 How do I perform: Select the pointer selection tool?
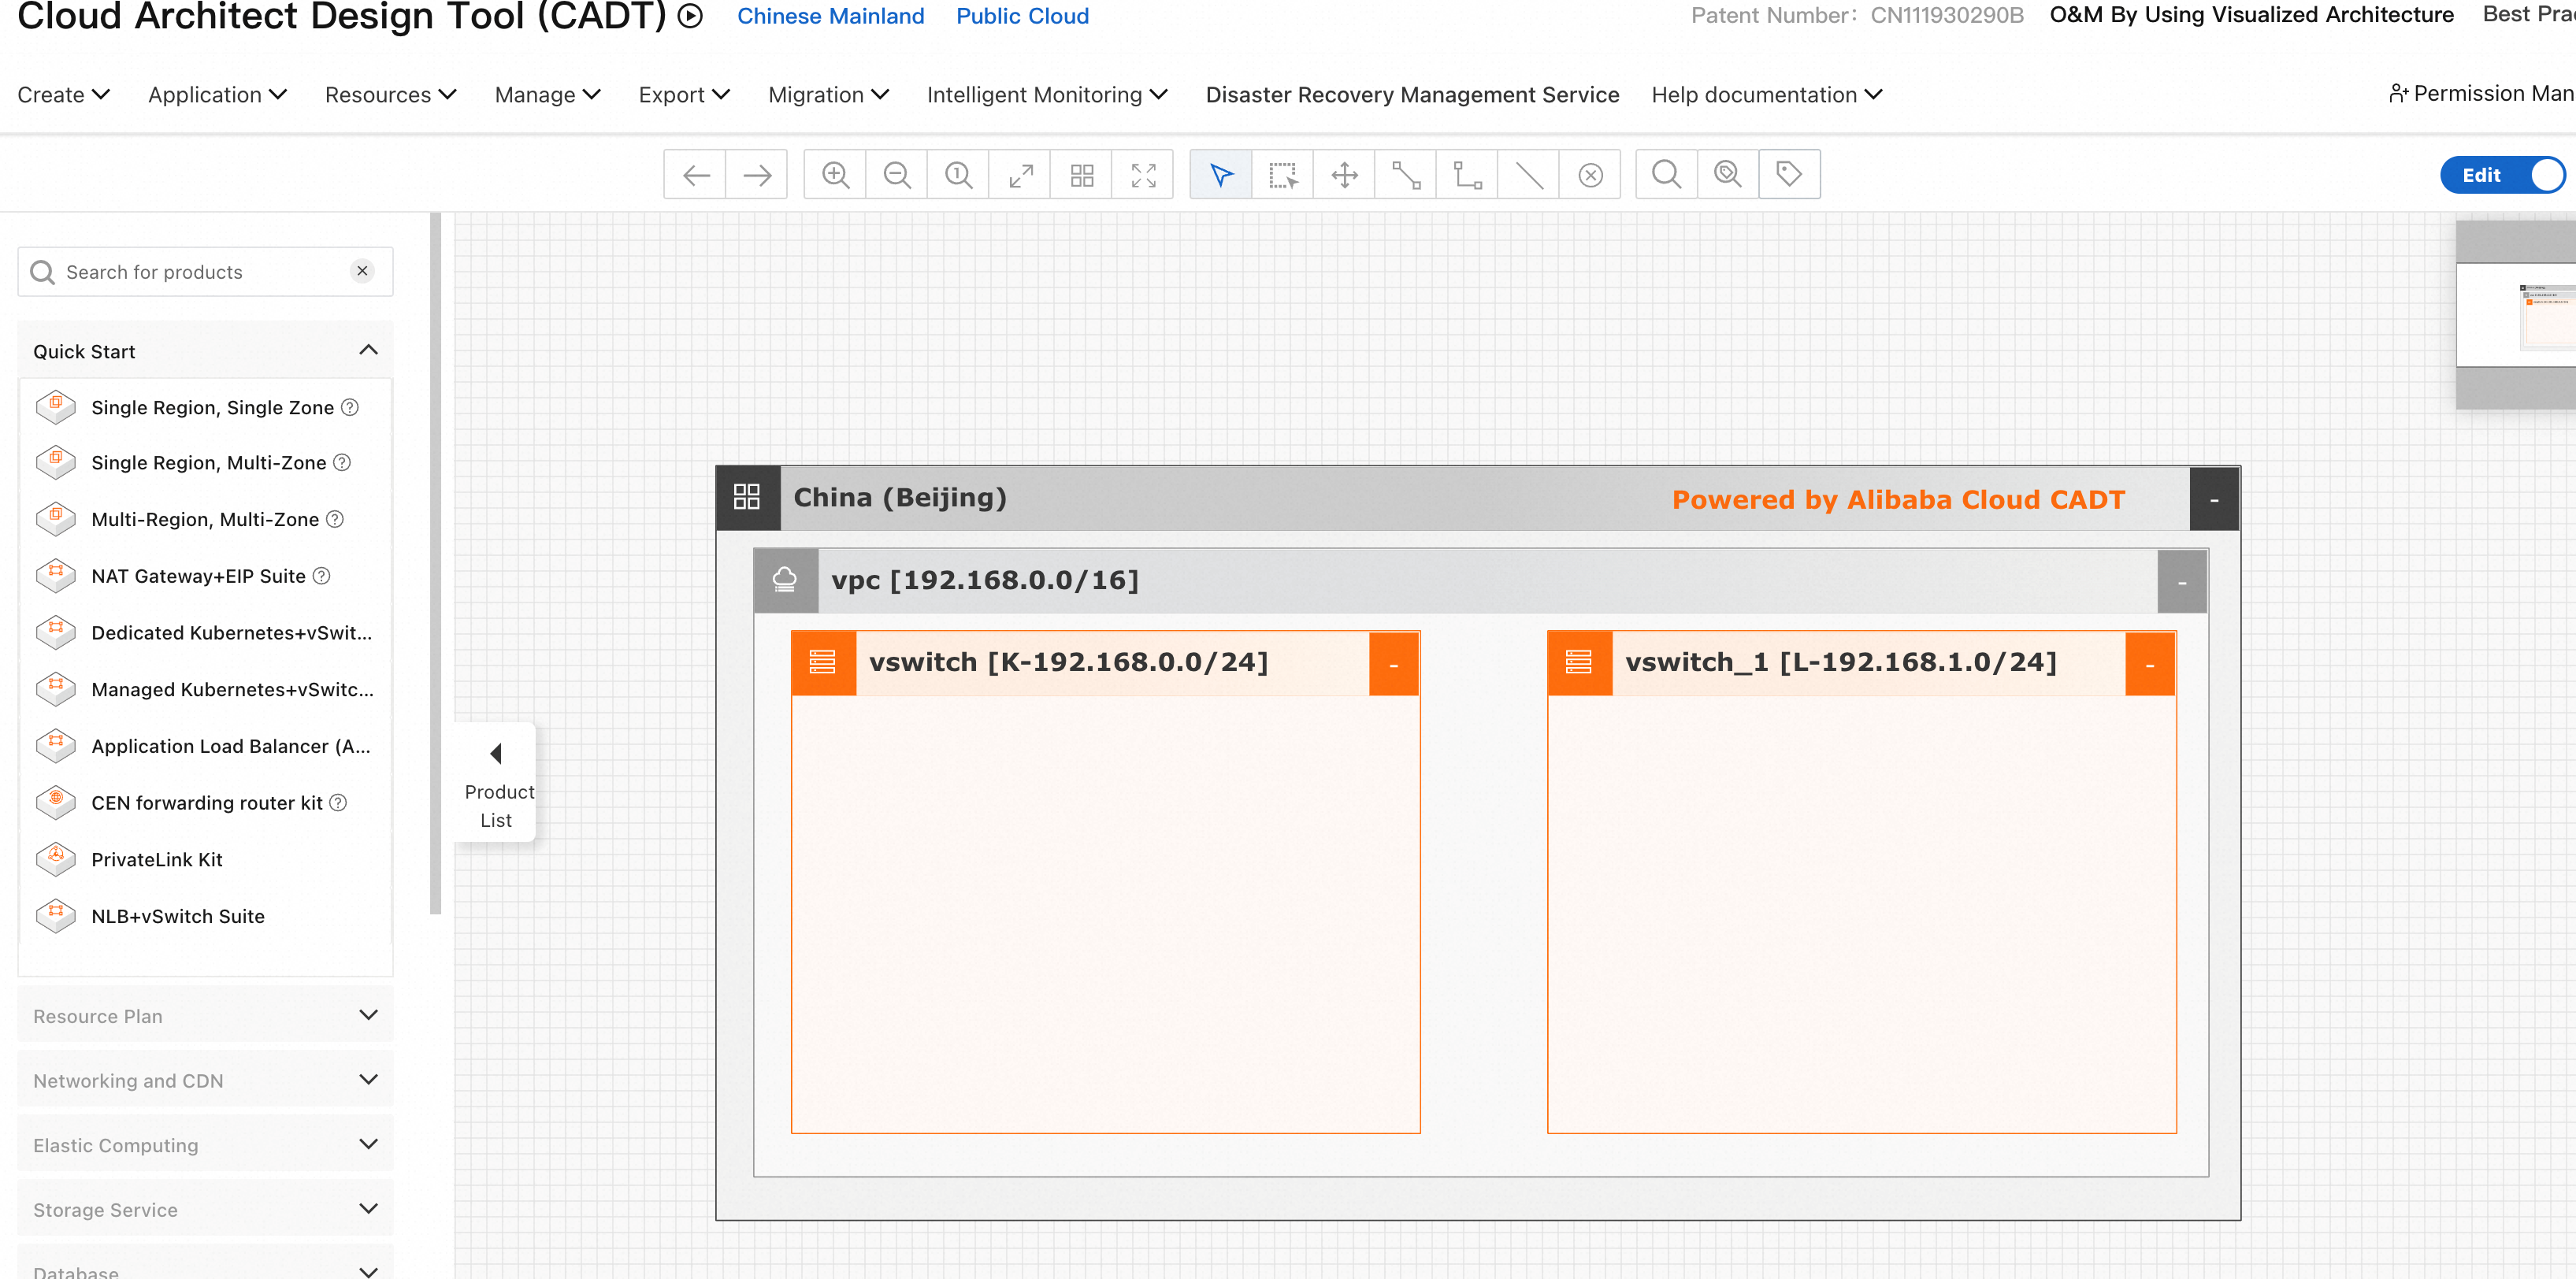1221,175
